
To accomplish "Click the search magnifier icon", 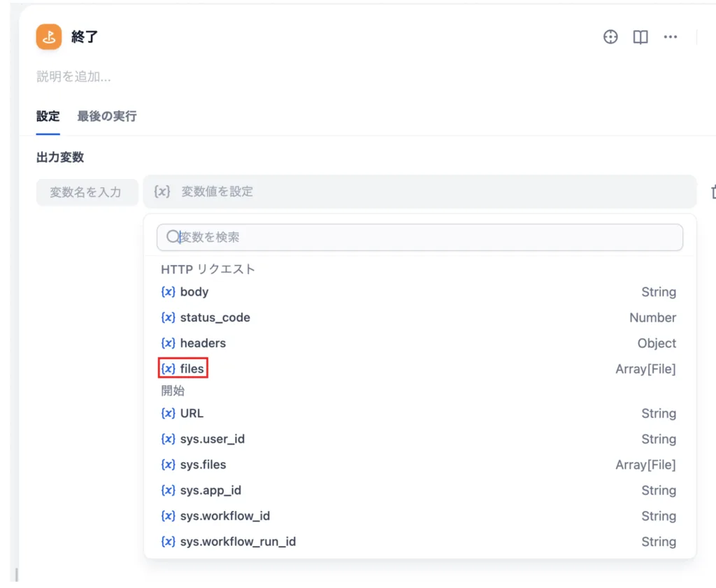I will click(x=172, y=237).
